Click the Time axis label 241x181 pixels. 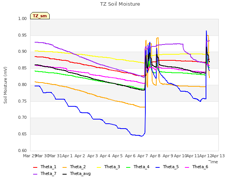click(213, 162)
